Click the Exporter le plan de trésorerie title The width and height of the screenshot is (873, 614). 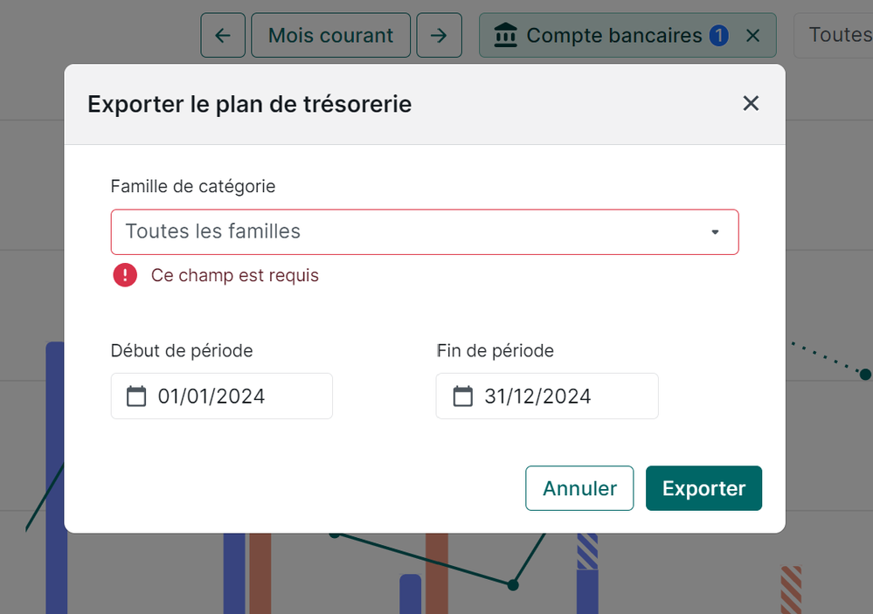coord(250,105)
